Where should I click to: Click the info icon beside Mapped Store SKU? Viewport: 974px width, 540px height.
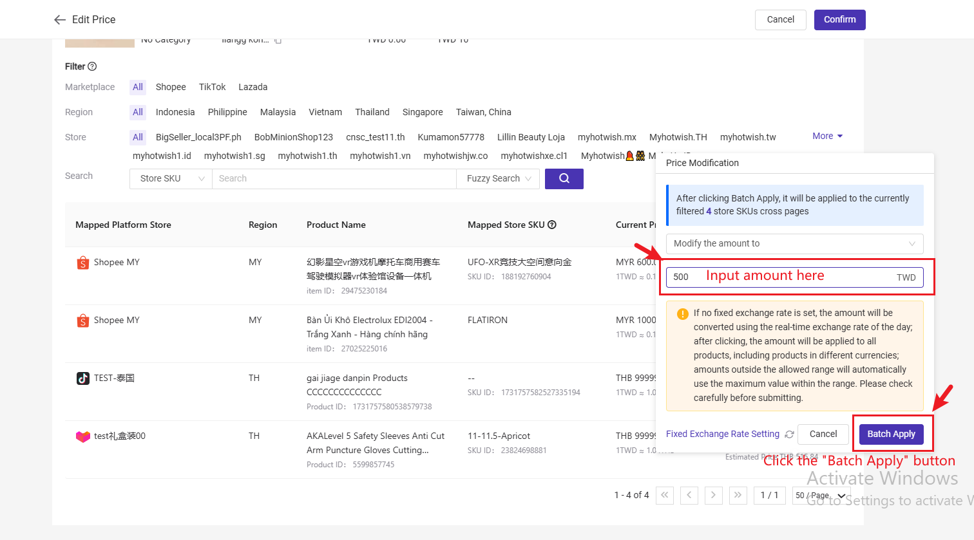pos(552,224)
